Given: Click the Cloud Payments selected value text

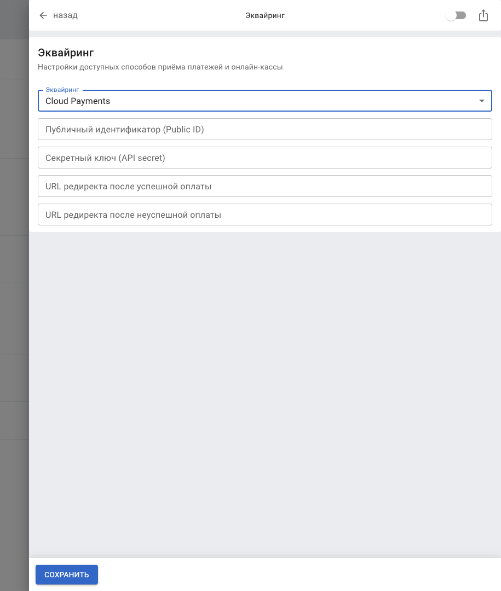Looking at the screenshot, I should (x=78, y=101).
